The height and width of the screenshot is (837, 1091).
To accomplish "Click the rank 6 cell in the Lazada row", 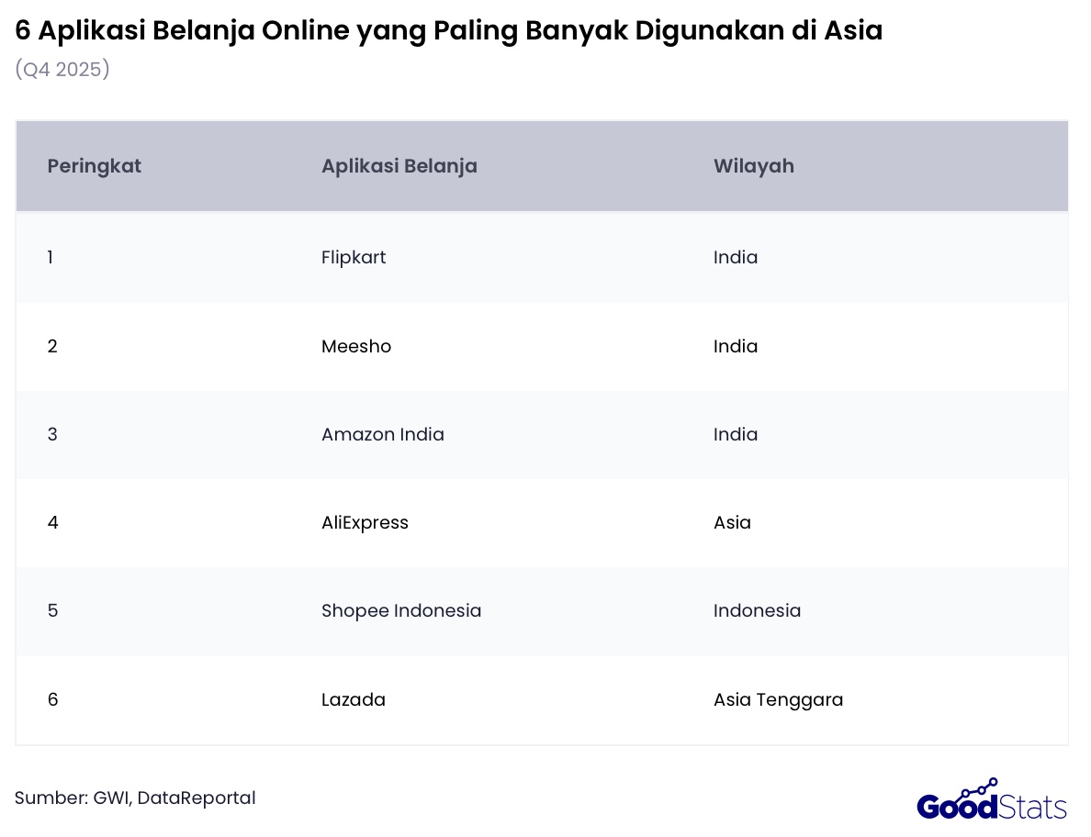I will tap(52, 699).
